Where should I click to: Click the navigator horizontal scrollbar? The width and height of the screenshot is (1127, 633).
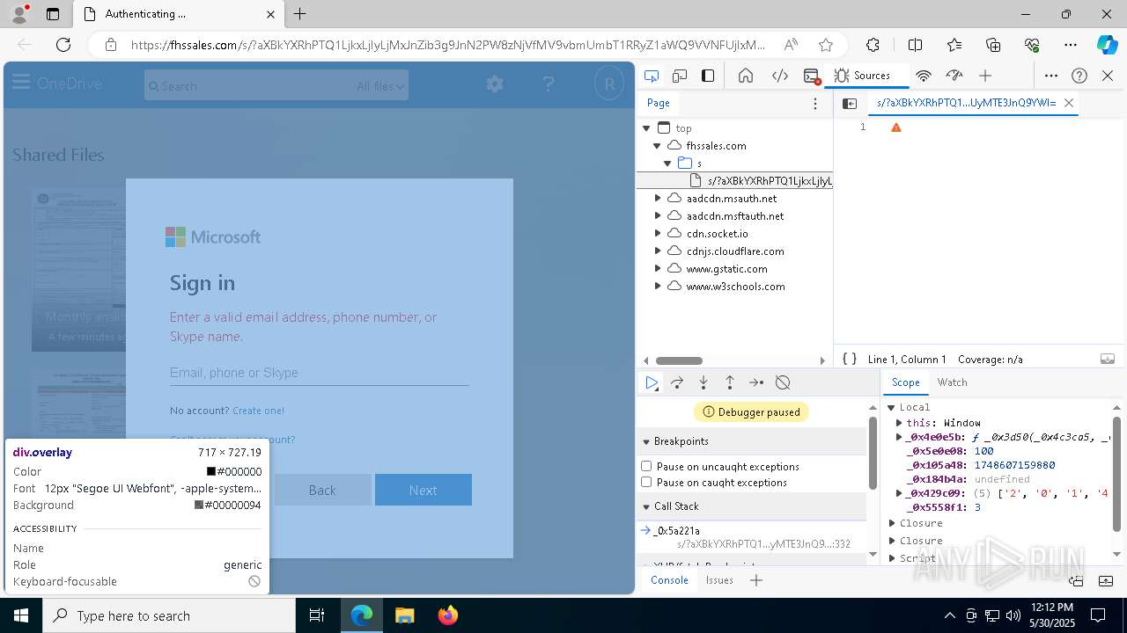pos(679,360)
